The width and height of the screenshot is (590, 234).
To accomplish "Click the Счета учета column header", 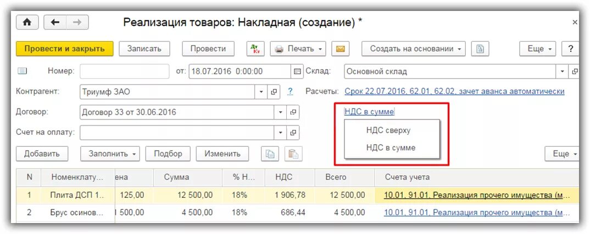I will (477, 178).
